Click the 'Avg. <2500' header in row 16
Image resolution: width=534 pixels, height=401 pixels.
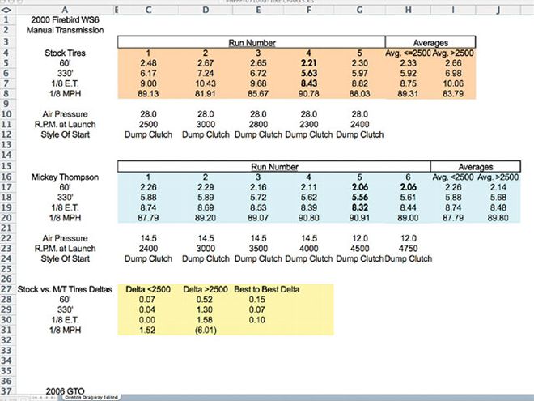click(453, 177)
